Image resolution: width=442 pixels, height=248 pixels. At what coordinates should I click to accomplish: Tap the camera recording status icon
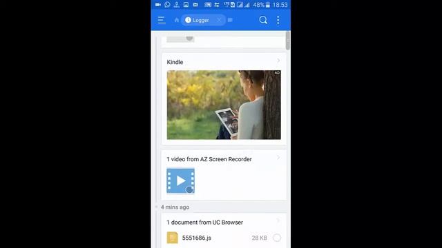click(158, 5)
